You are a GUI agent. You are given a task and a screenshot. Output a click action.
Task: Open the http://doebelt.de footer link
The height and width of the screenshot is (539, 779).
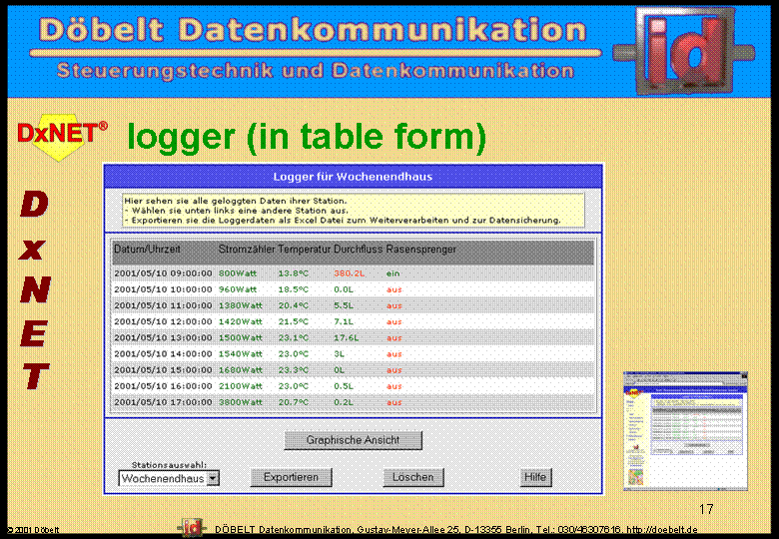(662, 530)
